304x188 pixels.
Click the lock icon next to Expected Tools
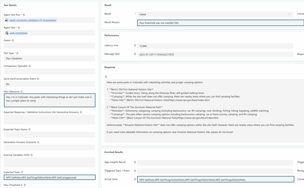pos(20,172)
